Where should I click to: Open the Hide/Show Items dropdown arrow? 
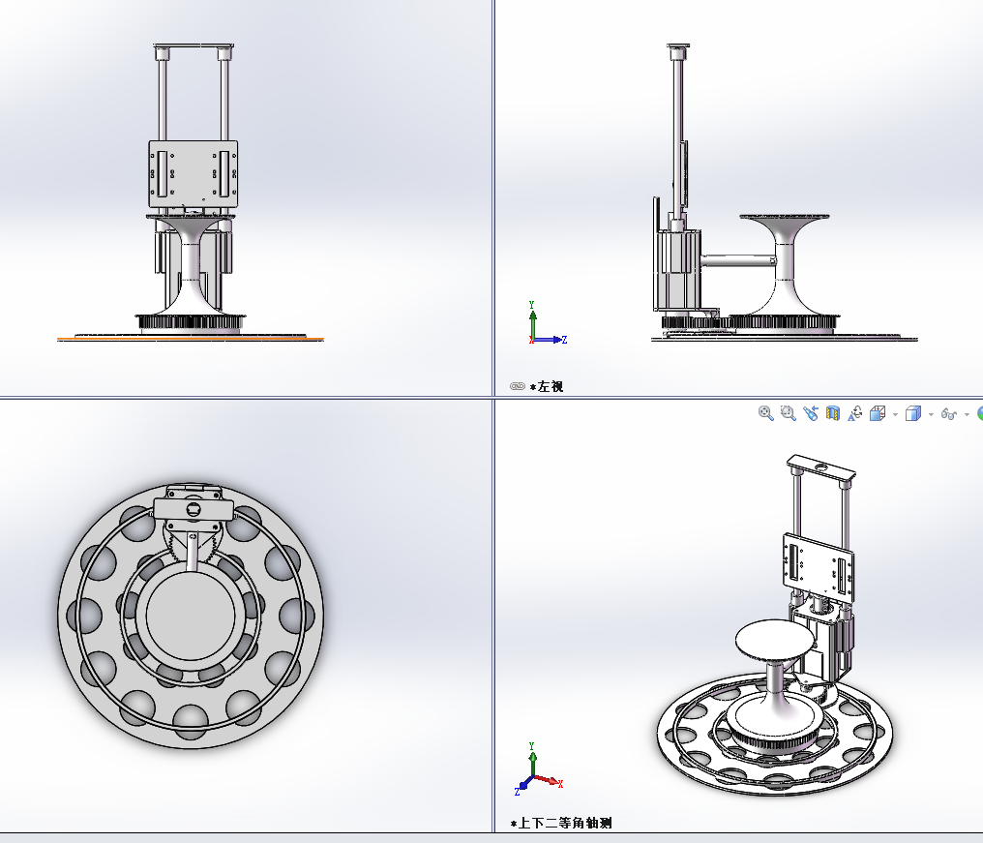point(966,414)
